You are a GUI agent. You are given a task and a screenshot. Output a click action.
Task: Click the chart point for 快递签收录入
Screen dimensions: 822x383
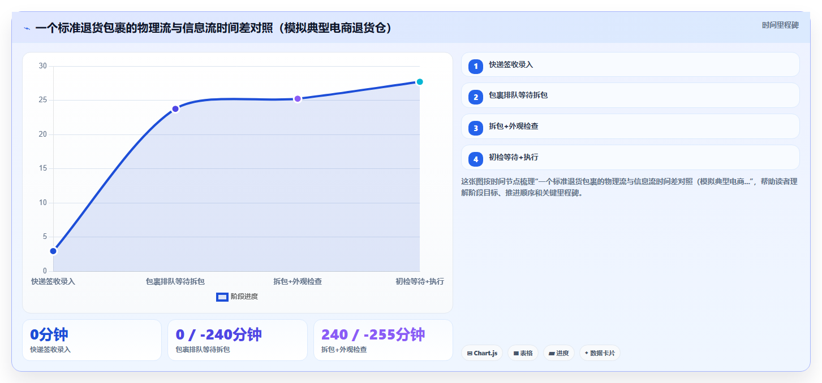pyautogui.click(x=53, y=251)
